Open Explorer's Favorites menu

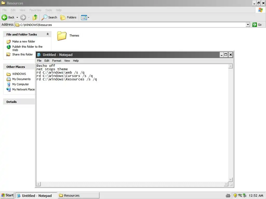[x=35, y=10]
